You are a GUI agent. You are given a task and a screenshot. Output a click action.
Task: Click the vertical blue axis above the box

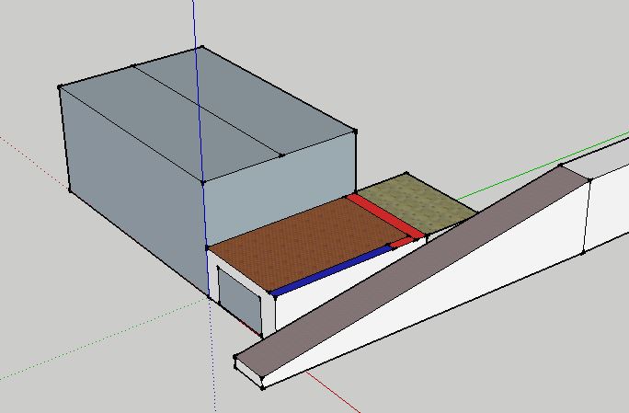pos(195,23)
